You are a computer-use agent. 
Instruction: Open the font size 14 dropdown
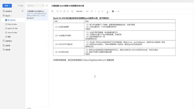click(x=88, y=12)
